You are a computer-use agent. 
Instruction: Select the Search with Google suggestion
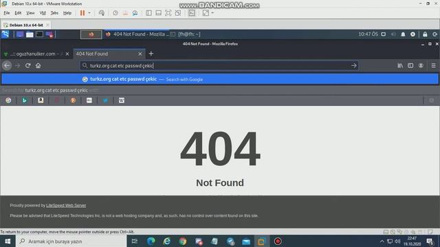220,79
